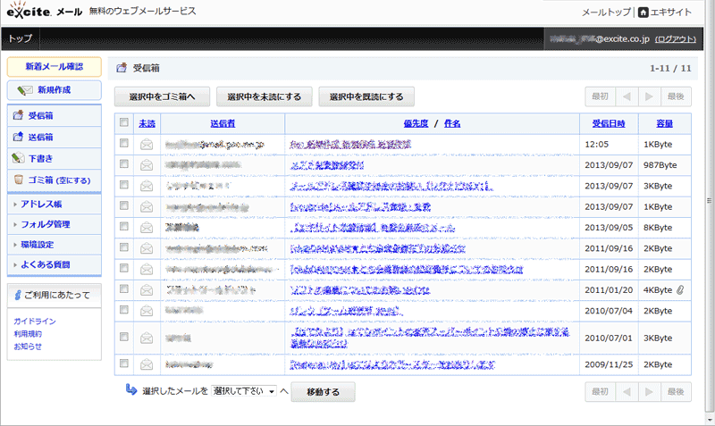Click 選択中をゴミ箱へ button

click(162, 96)
